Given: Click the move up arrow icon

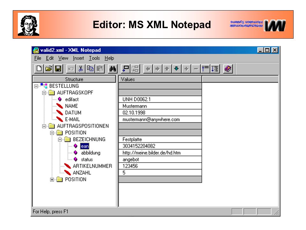Looking at the screenshot, I should tap(167, 69).
